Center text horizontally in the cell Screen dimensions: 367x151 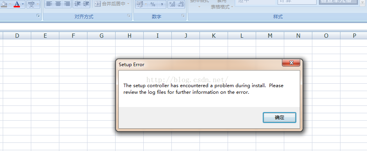coord(58,4)
